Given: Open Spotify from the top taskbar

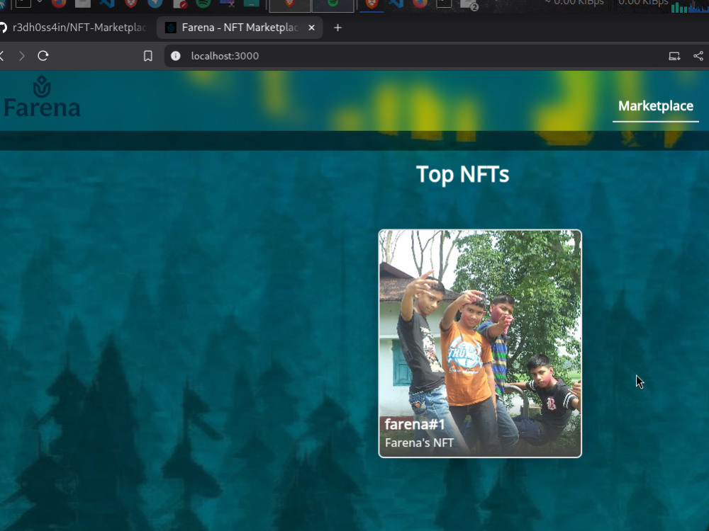Looking at the screenshot, I should 203,3.
